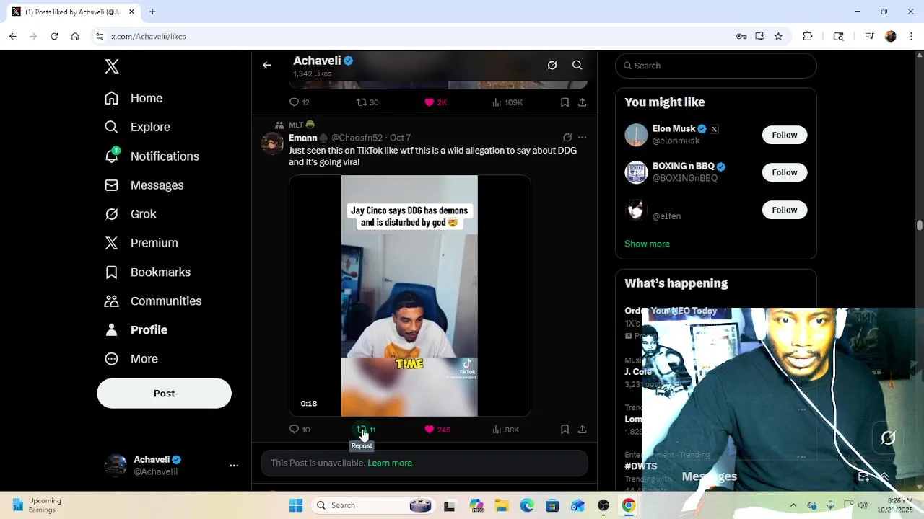Click the @Chaosfn52 handle

pos(357,138)
